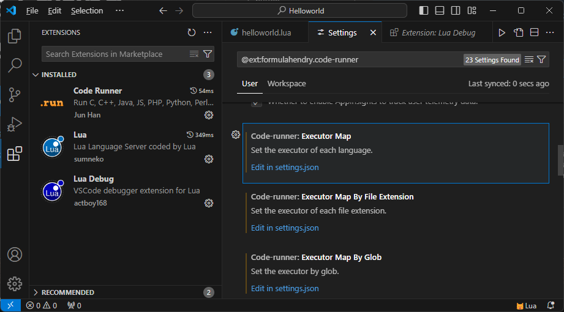Open Lua Debug extension manage gear

coord(209,203)
